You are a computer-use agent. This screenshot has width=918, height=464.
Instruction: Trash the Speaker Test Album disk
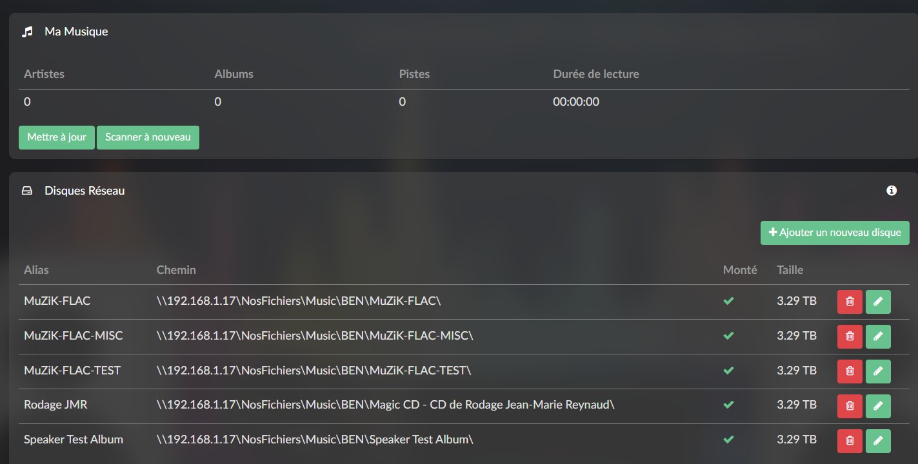(x=850, y=441)
